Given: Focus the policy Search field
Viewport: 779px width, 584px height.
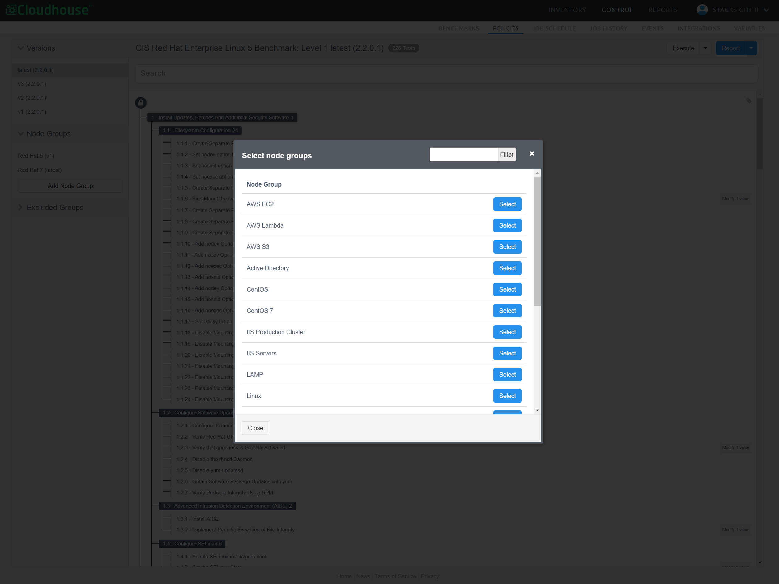Looking at the screenshot, I should [x=446, y=73].
